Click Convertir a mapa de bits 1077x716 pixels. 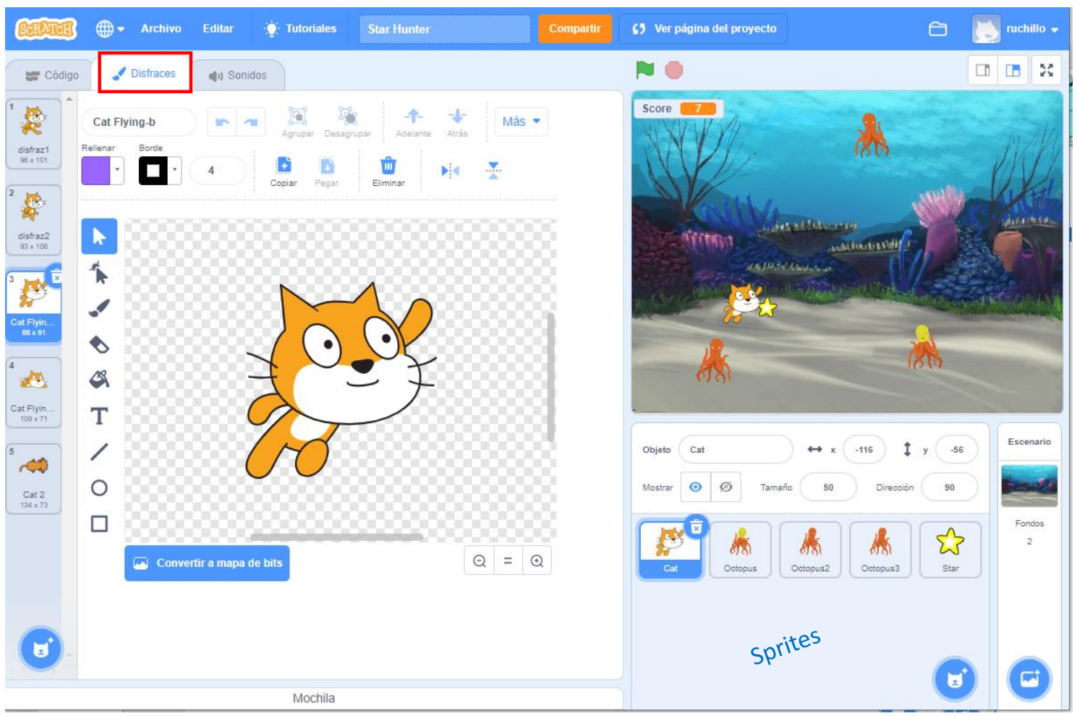point(207,563)
